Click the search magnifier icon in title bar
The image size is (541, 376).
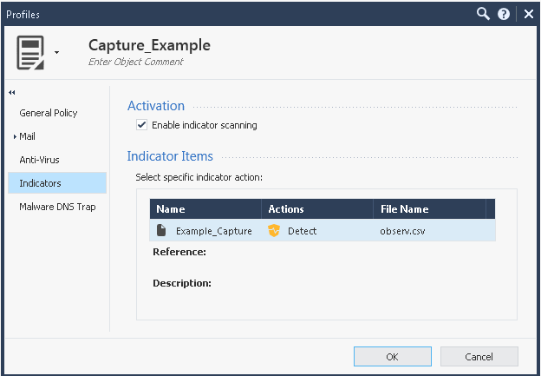tap(484, 14)
